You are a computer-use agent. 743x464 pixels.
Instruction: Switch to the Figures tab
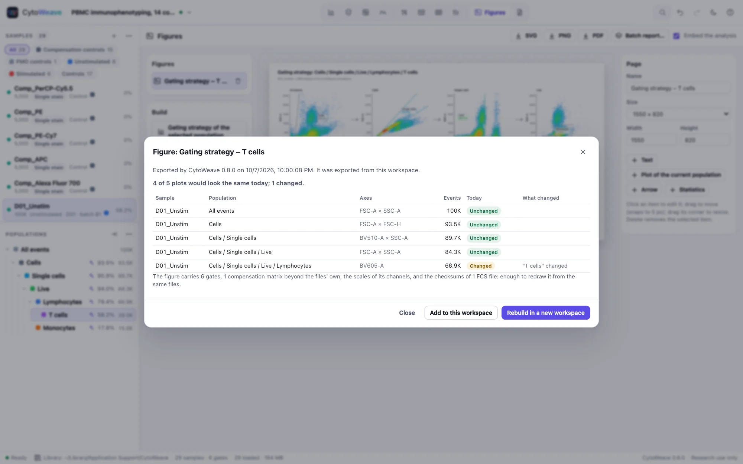tap(490, 12)
